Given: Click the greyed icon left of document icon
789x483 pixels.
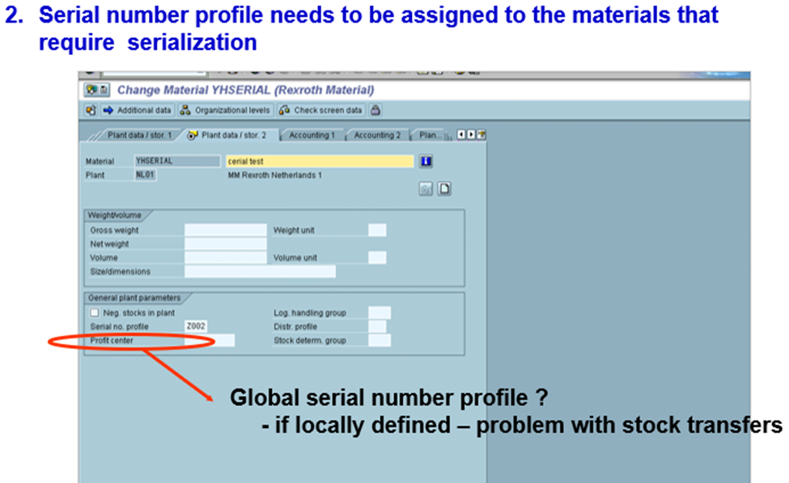Looking at the screenshot, I should (x=426, y=189).
